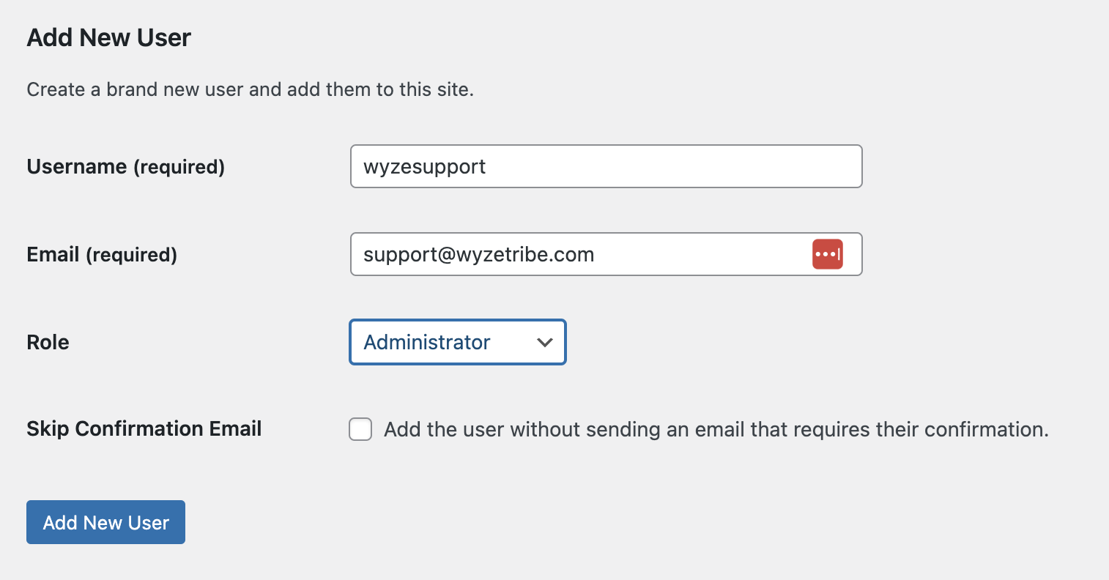Open the Role dropdown showing Administrator

[457, 342]
